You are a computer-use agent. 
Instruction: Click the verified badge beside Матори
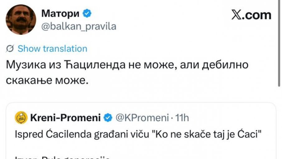[88, 13]
